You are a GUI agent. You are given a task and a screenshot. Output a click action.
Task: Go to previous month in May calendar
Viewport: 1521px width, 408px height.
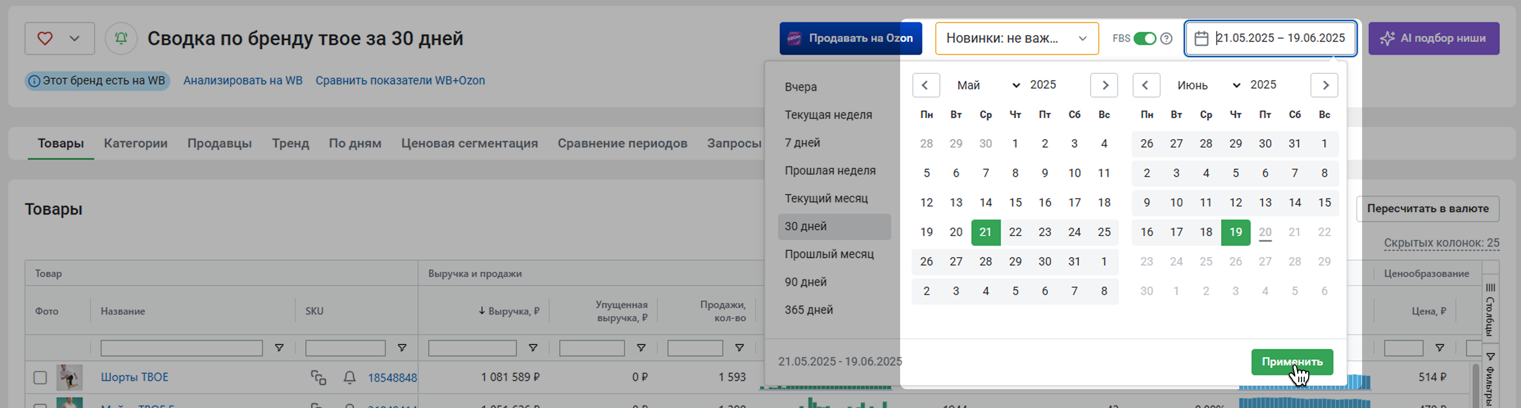926,86
